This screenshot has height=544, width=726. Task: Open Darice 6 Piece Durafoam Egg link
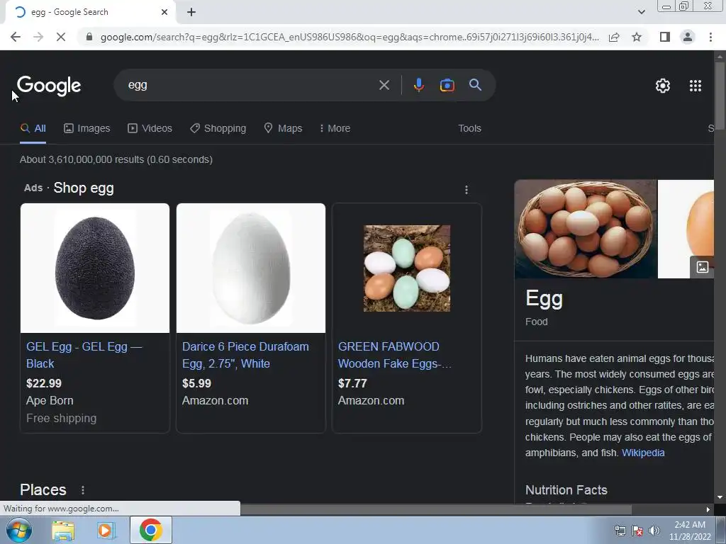(x=245, y=356)
